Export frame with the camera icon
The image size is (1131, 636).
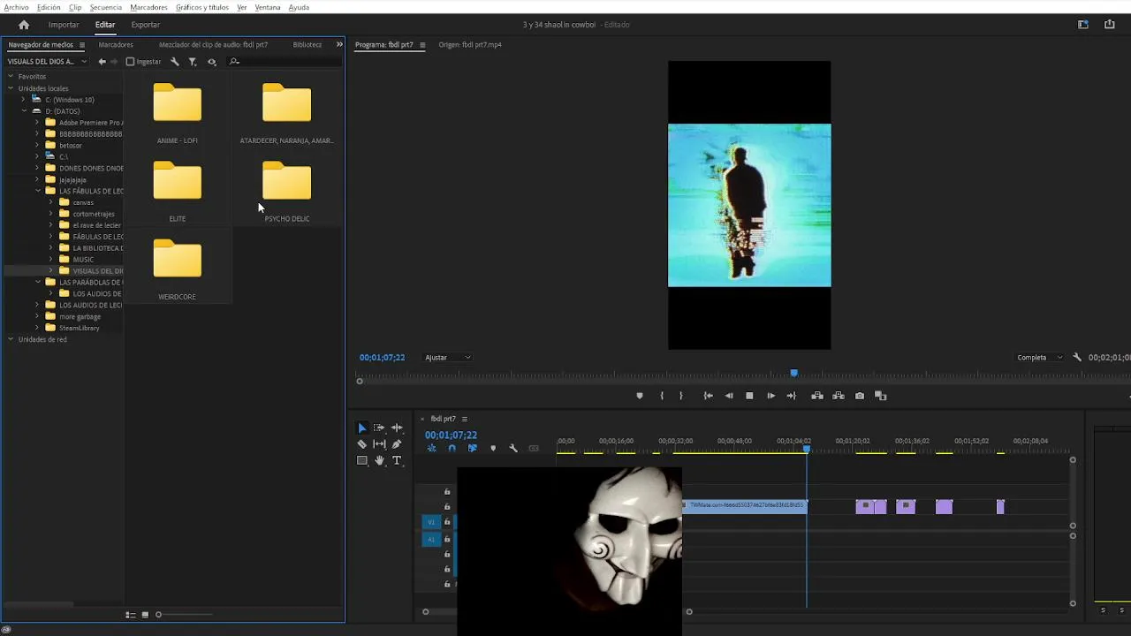860,396
